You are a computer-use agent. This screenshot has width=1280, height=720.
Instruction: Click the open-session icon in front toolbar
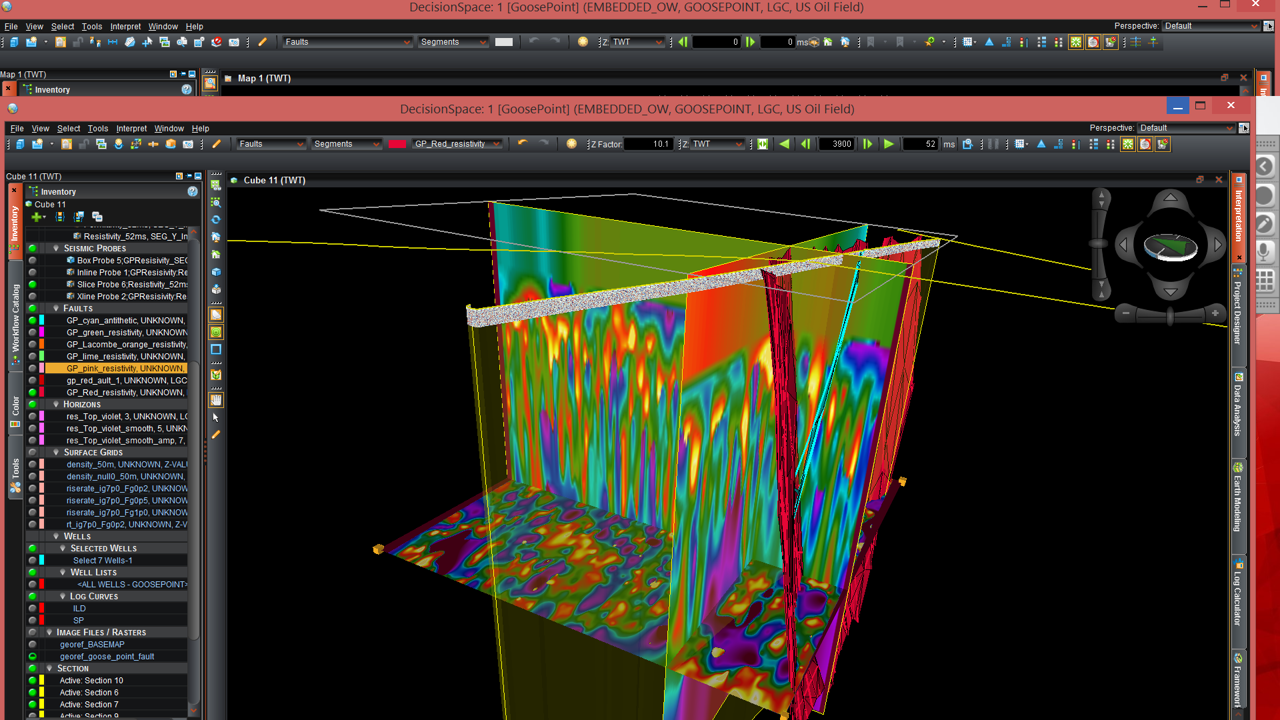click(x=37, y=144)
